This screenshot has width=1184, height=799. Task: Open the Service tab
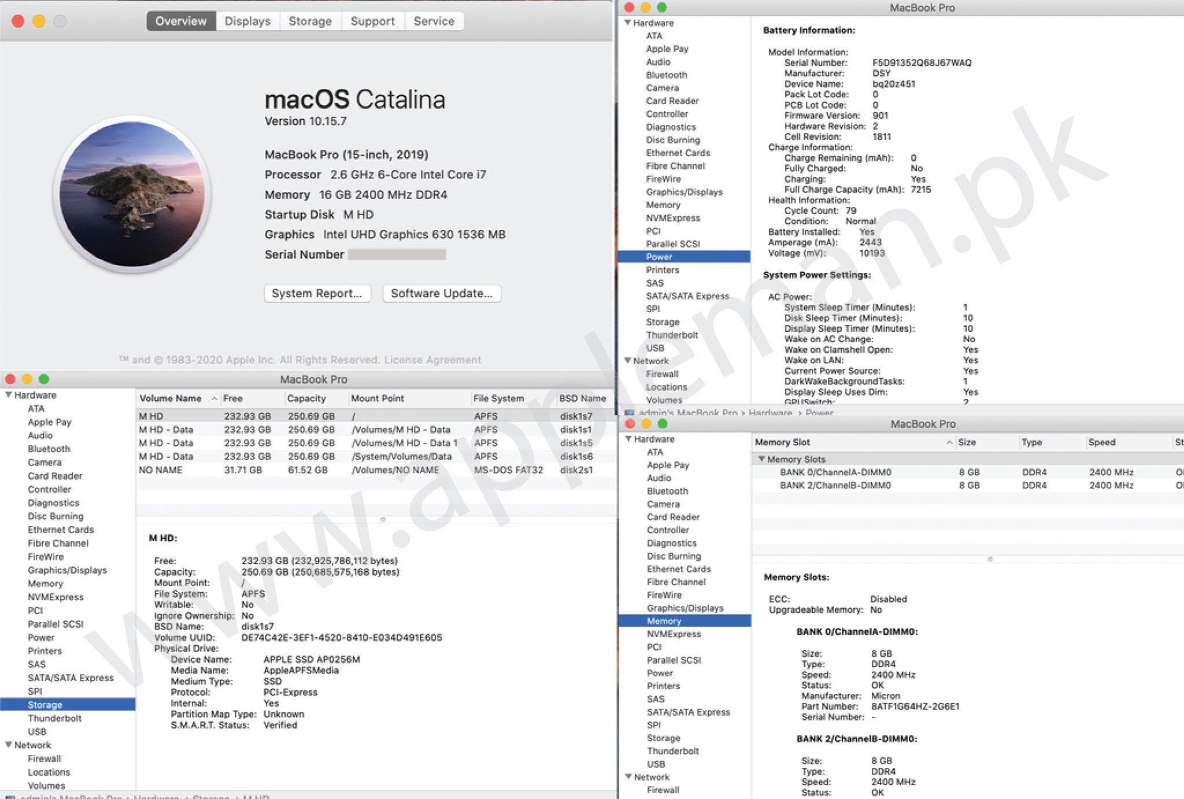[x=434, y=21]
